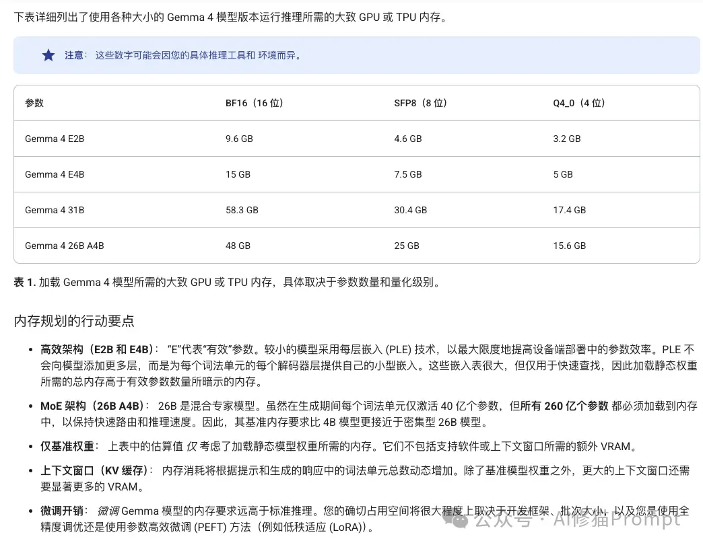Click the BF16（16 位）column header
Image resolution: width=703 pixels, height=547 pixels.
click(253, 103)
